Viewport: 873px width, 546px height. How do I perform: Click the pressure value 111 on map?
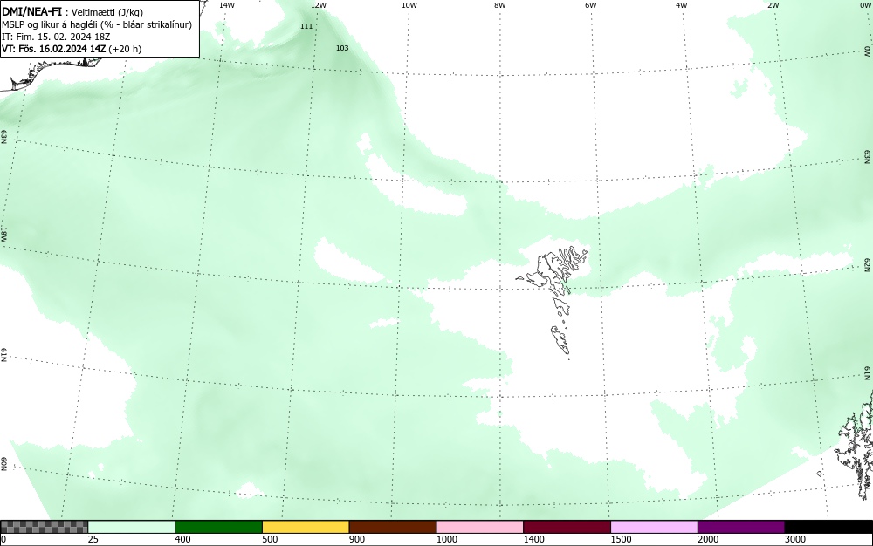306,26
